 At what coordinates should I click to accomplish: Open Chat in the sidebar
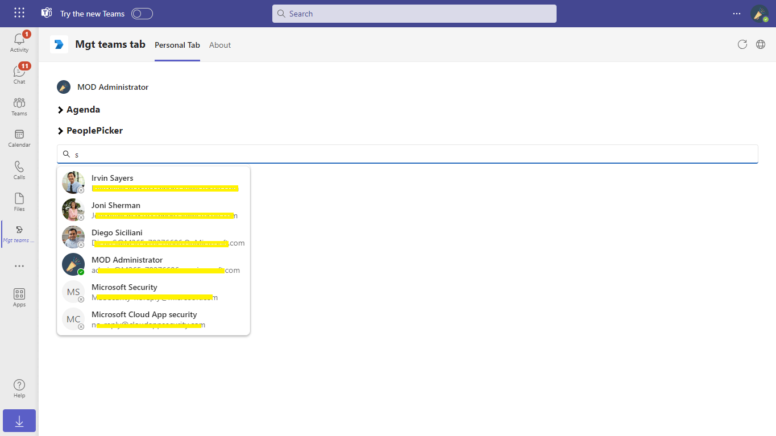click(19, 74)
